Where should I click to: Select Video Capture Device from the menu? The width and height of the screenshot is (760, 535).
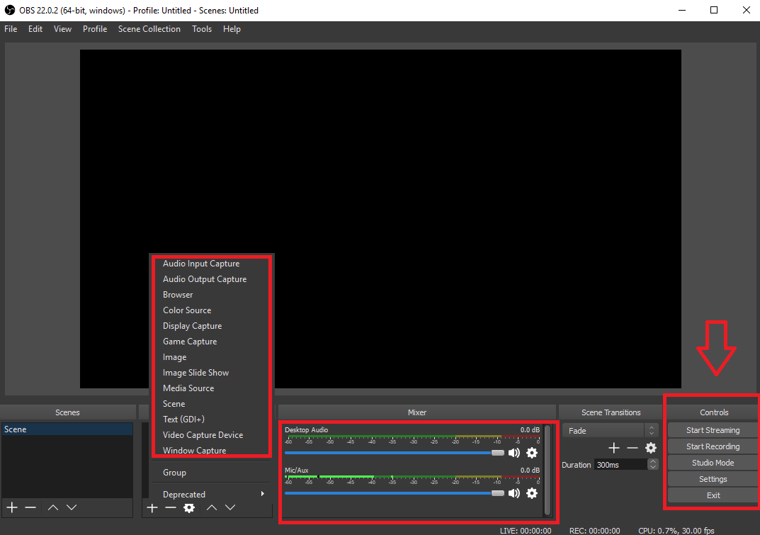[x=203, y=434]
